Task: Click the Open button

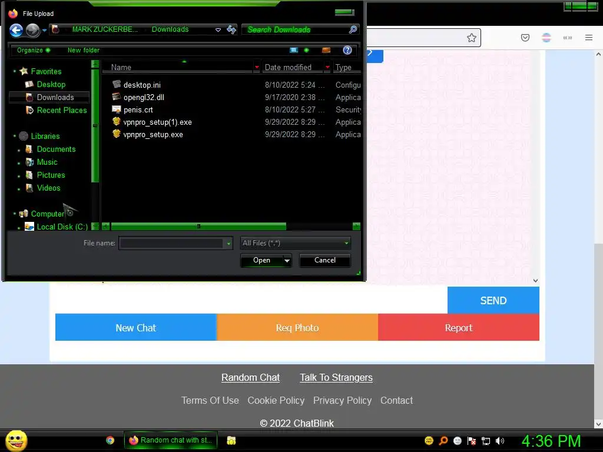Action: pos(261,260)
